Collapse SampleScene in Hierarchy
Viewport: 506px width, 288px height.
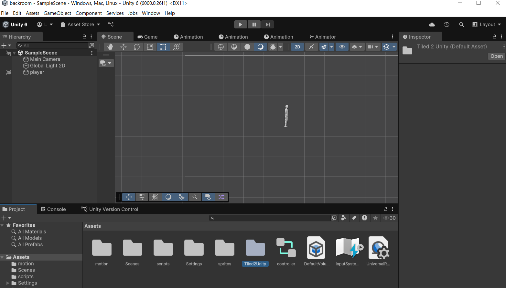pyautogui.click(x=14, y=53)
